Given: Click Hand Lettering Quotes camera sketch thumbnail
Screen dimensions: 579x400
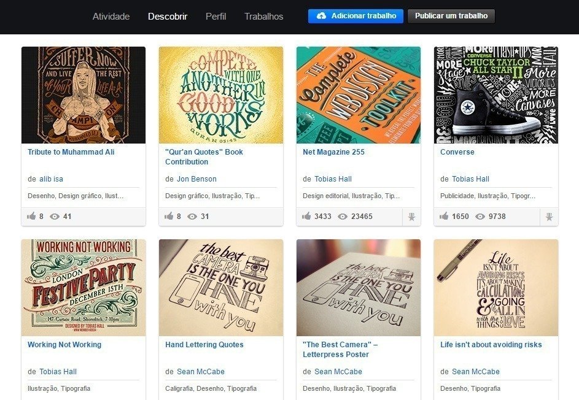Looking at the screenshot, I should (x=221, y=288).
